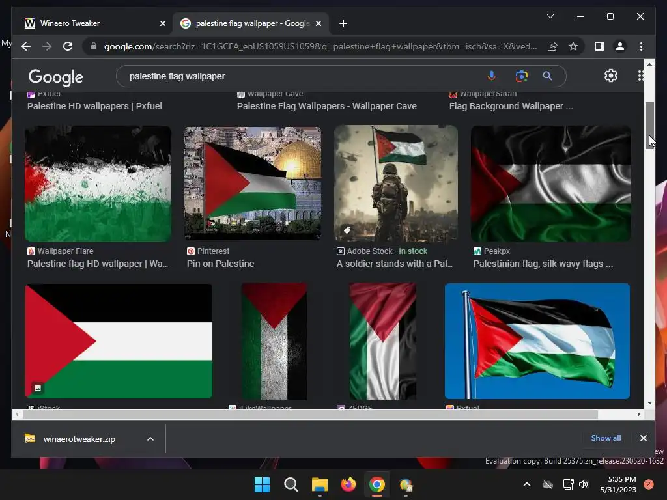The height and width of the screenshot is (500, 667).
Task: Open a new browser tab
Action: (343, 23)
